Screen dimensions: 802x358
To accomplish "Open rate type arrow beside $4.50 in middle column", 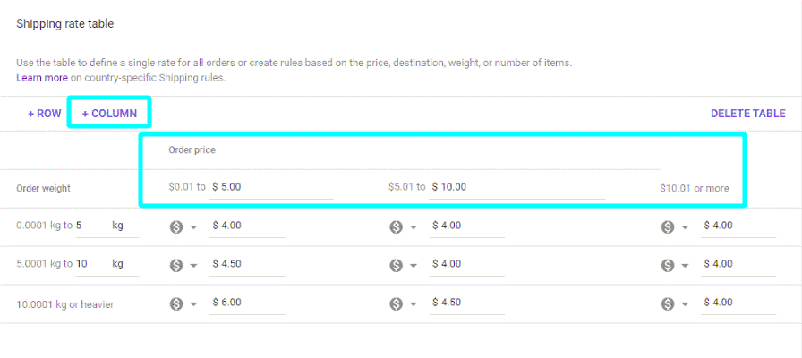I will click(414, 305).
